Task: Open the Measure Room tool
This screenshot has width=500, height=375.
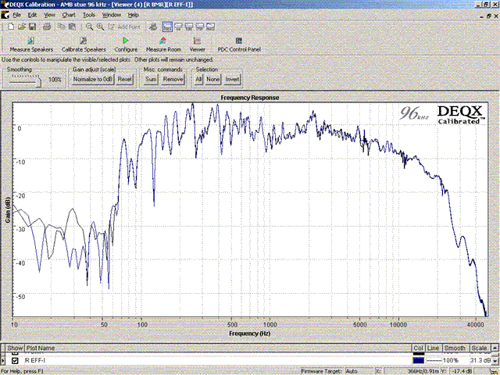Action: 162,45
